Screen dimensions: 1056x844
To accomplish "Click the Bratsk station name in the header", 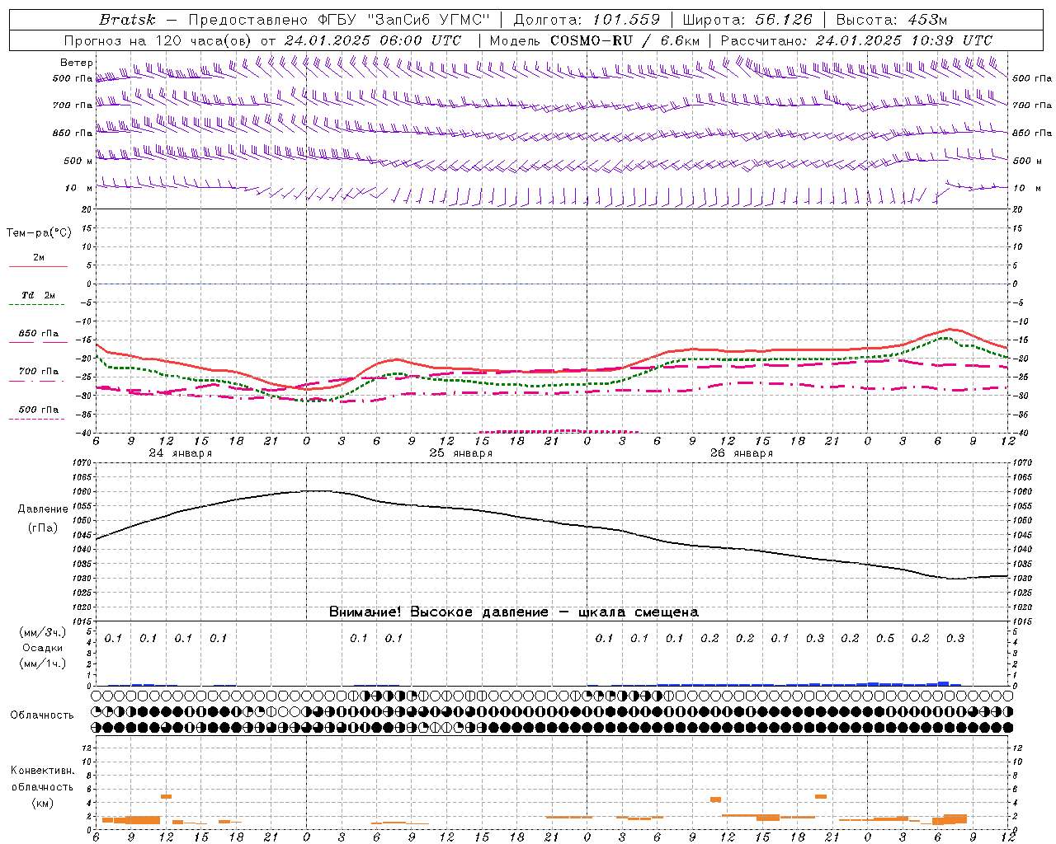I will pyautogui.click(x=126, y=20).
